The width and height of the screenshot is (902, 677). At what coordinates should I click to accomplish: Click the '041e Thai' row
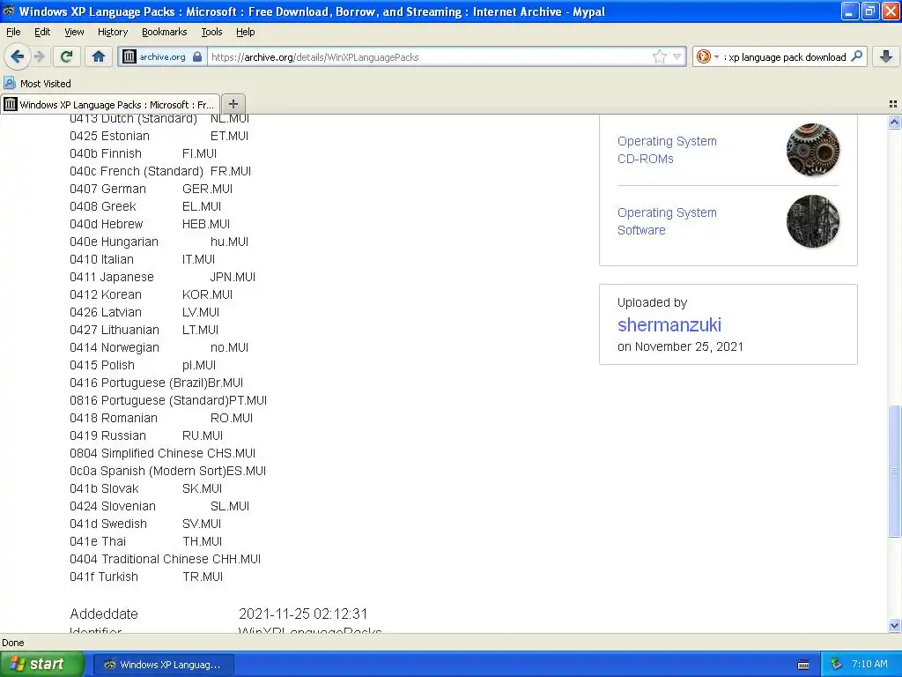145,542
